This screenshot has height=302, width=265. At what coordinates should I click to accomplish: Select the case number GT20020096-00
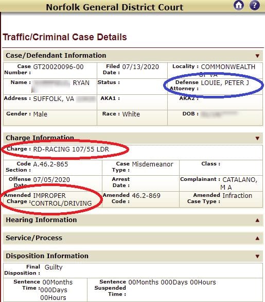click(x=58, y=67)
